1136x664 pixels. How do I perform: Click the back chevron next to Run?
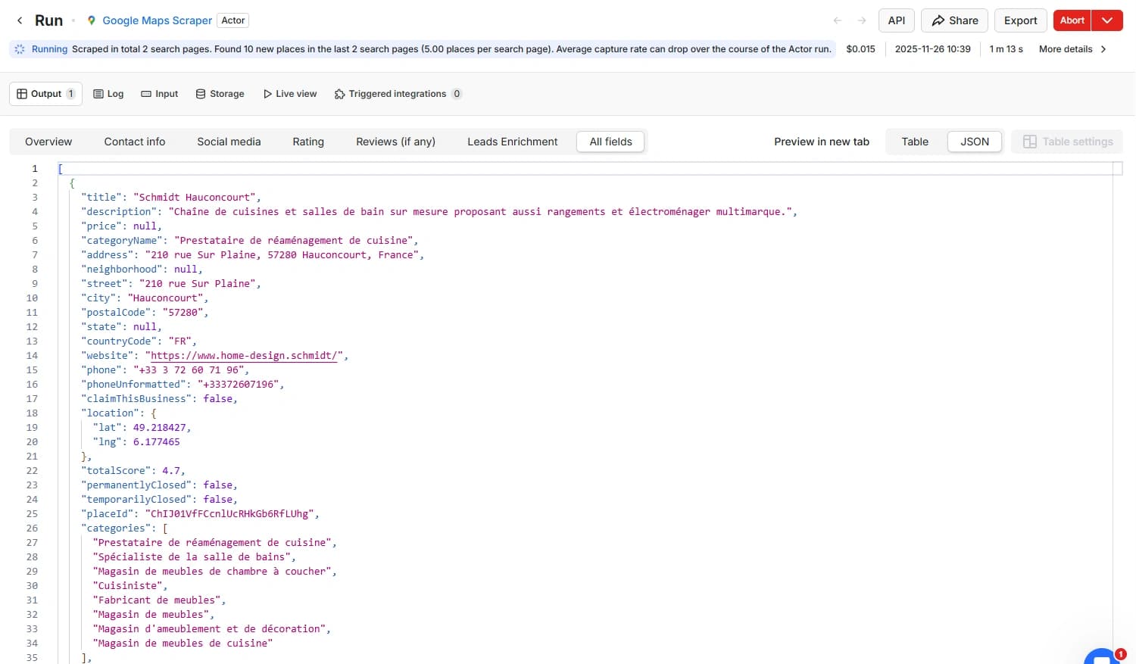pyautogui.click(x=20, y=20)
